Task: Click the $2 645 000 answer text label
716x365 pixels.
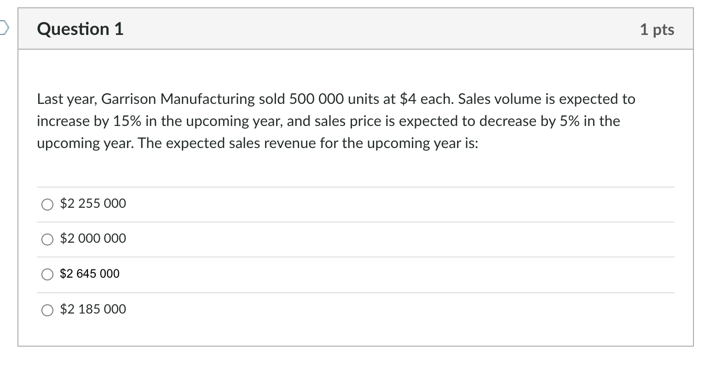Action: click(89, 274)
